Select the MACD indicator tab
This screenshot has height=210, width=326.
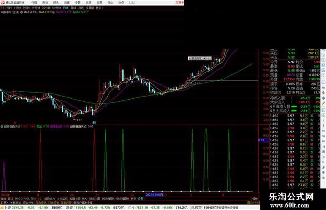(x=19, y=199)
